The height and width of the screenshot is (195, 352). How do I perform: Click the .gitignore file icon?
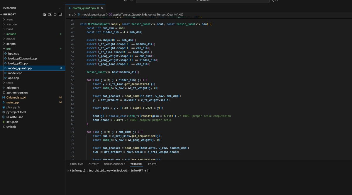pos(4,88)
